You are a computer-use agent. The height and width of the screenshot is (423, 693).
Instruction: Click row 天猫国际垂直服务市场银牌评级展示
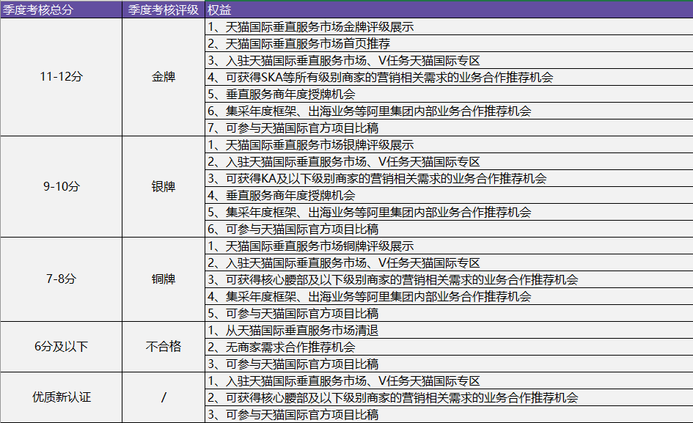449,145
